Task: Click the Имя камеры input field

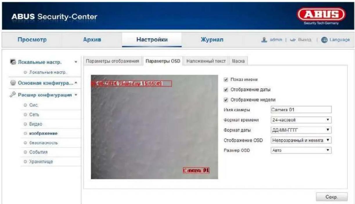Action: point(301,109)
